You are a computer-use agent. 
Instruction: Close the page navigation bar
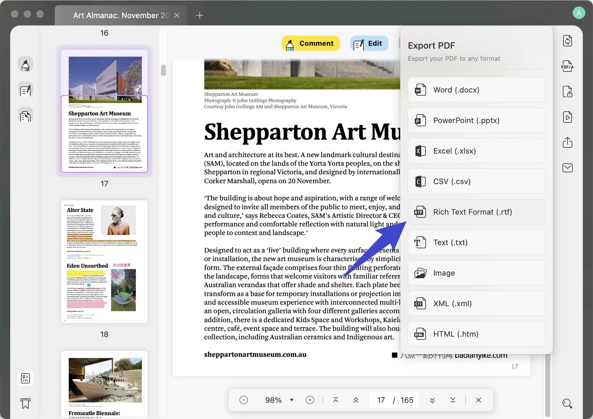[x=478, y=400]
